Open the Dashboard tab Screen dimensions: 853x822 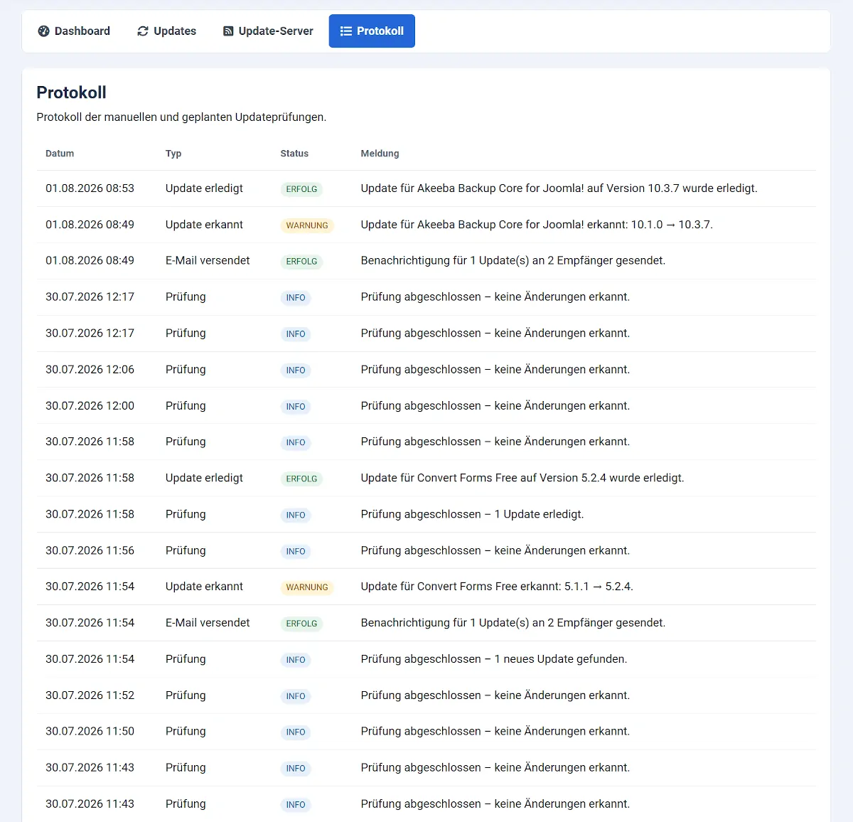[74, 31]
